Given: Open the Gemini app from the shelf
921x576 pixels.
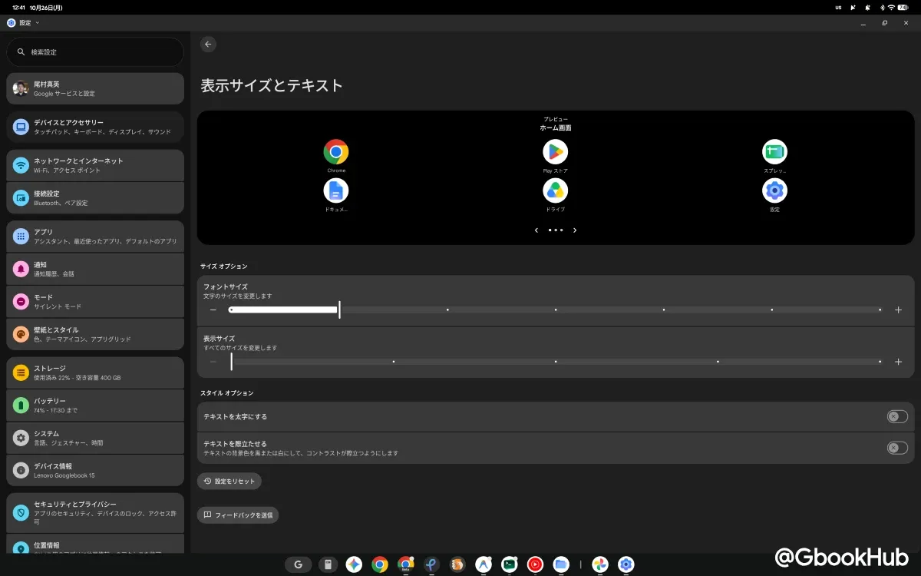Looking at the screenshot, I should (354, 564).
